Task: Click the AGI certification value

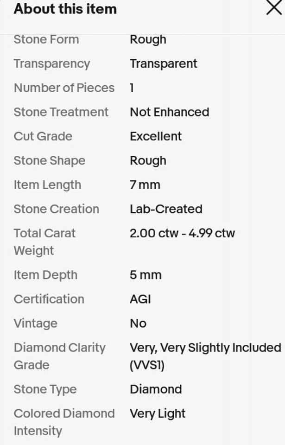Action: coord(140,299)
